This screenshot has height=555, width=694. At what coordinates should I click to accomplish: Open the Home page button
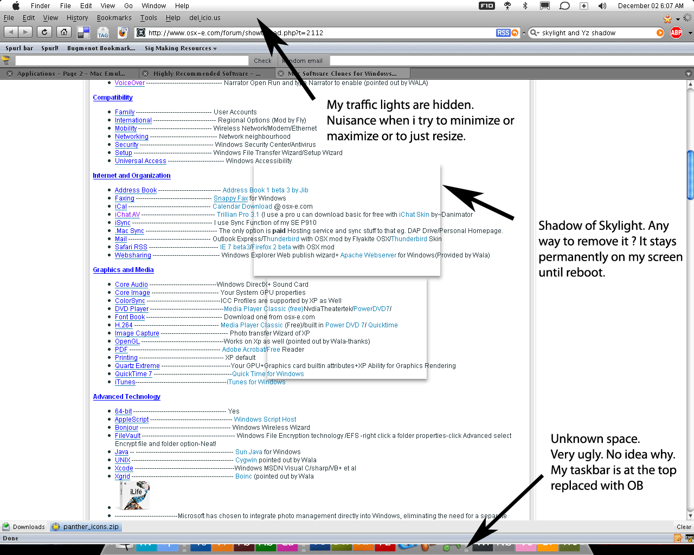64,33
